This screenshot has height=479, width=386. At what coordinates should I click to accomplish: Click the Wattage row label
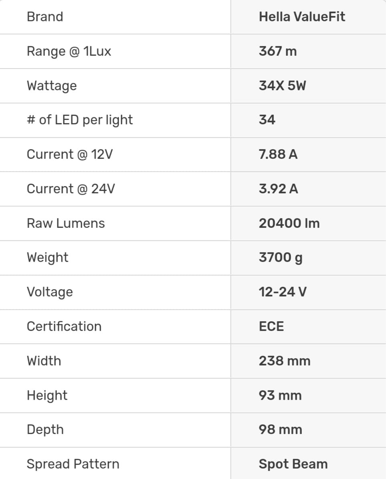pos(52,86)
